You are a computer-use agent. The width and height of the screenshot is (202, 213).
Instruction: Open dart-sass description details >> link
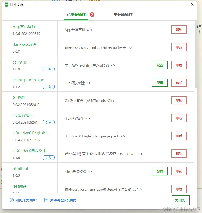pos(130,47)
